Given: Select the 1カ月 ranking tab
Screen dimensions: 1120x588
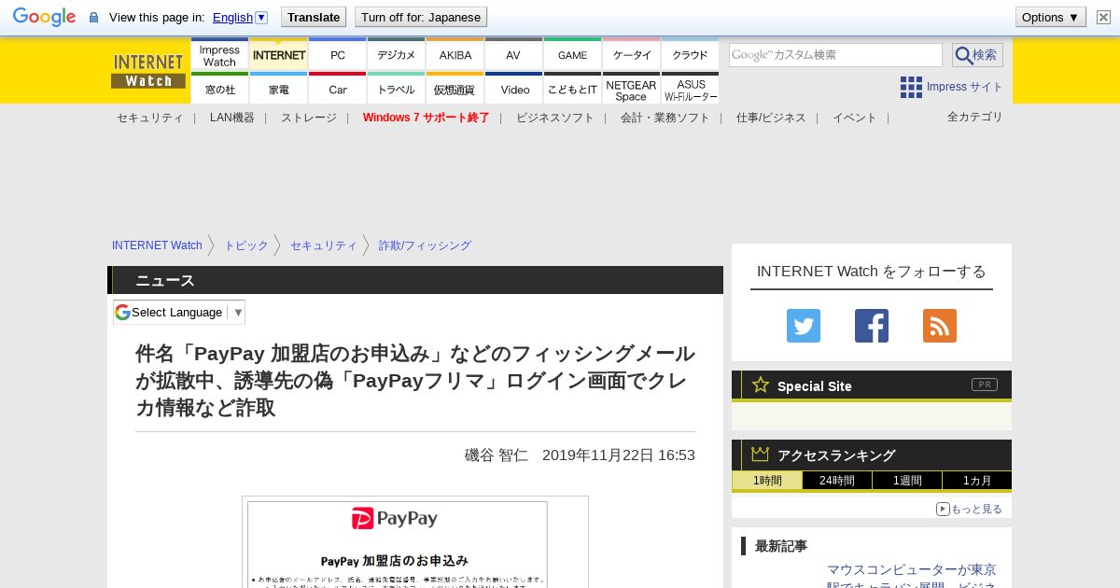Looking at the screenshot, I should point(977,481).
